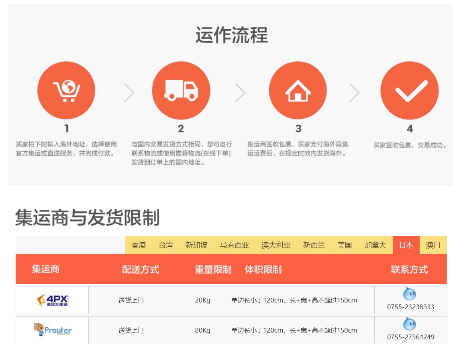Click the 运作流程 heading
The image size is (453, 347).
232,35
